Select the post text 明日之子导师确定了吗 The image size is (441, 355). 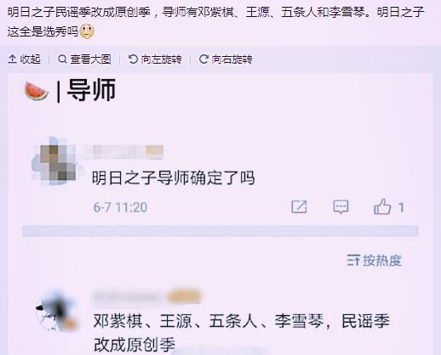pos(174,177)
